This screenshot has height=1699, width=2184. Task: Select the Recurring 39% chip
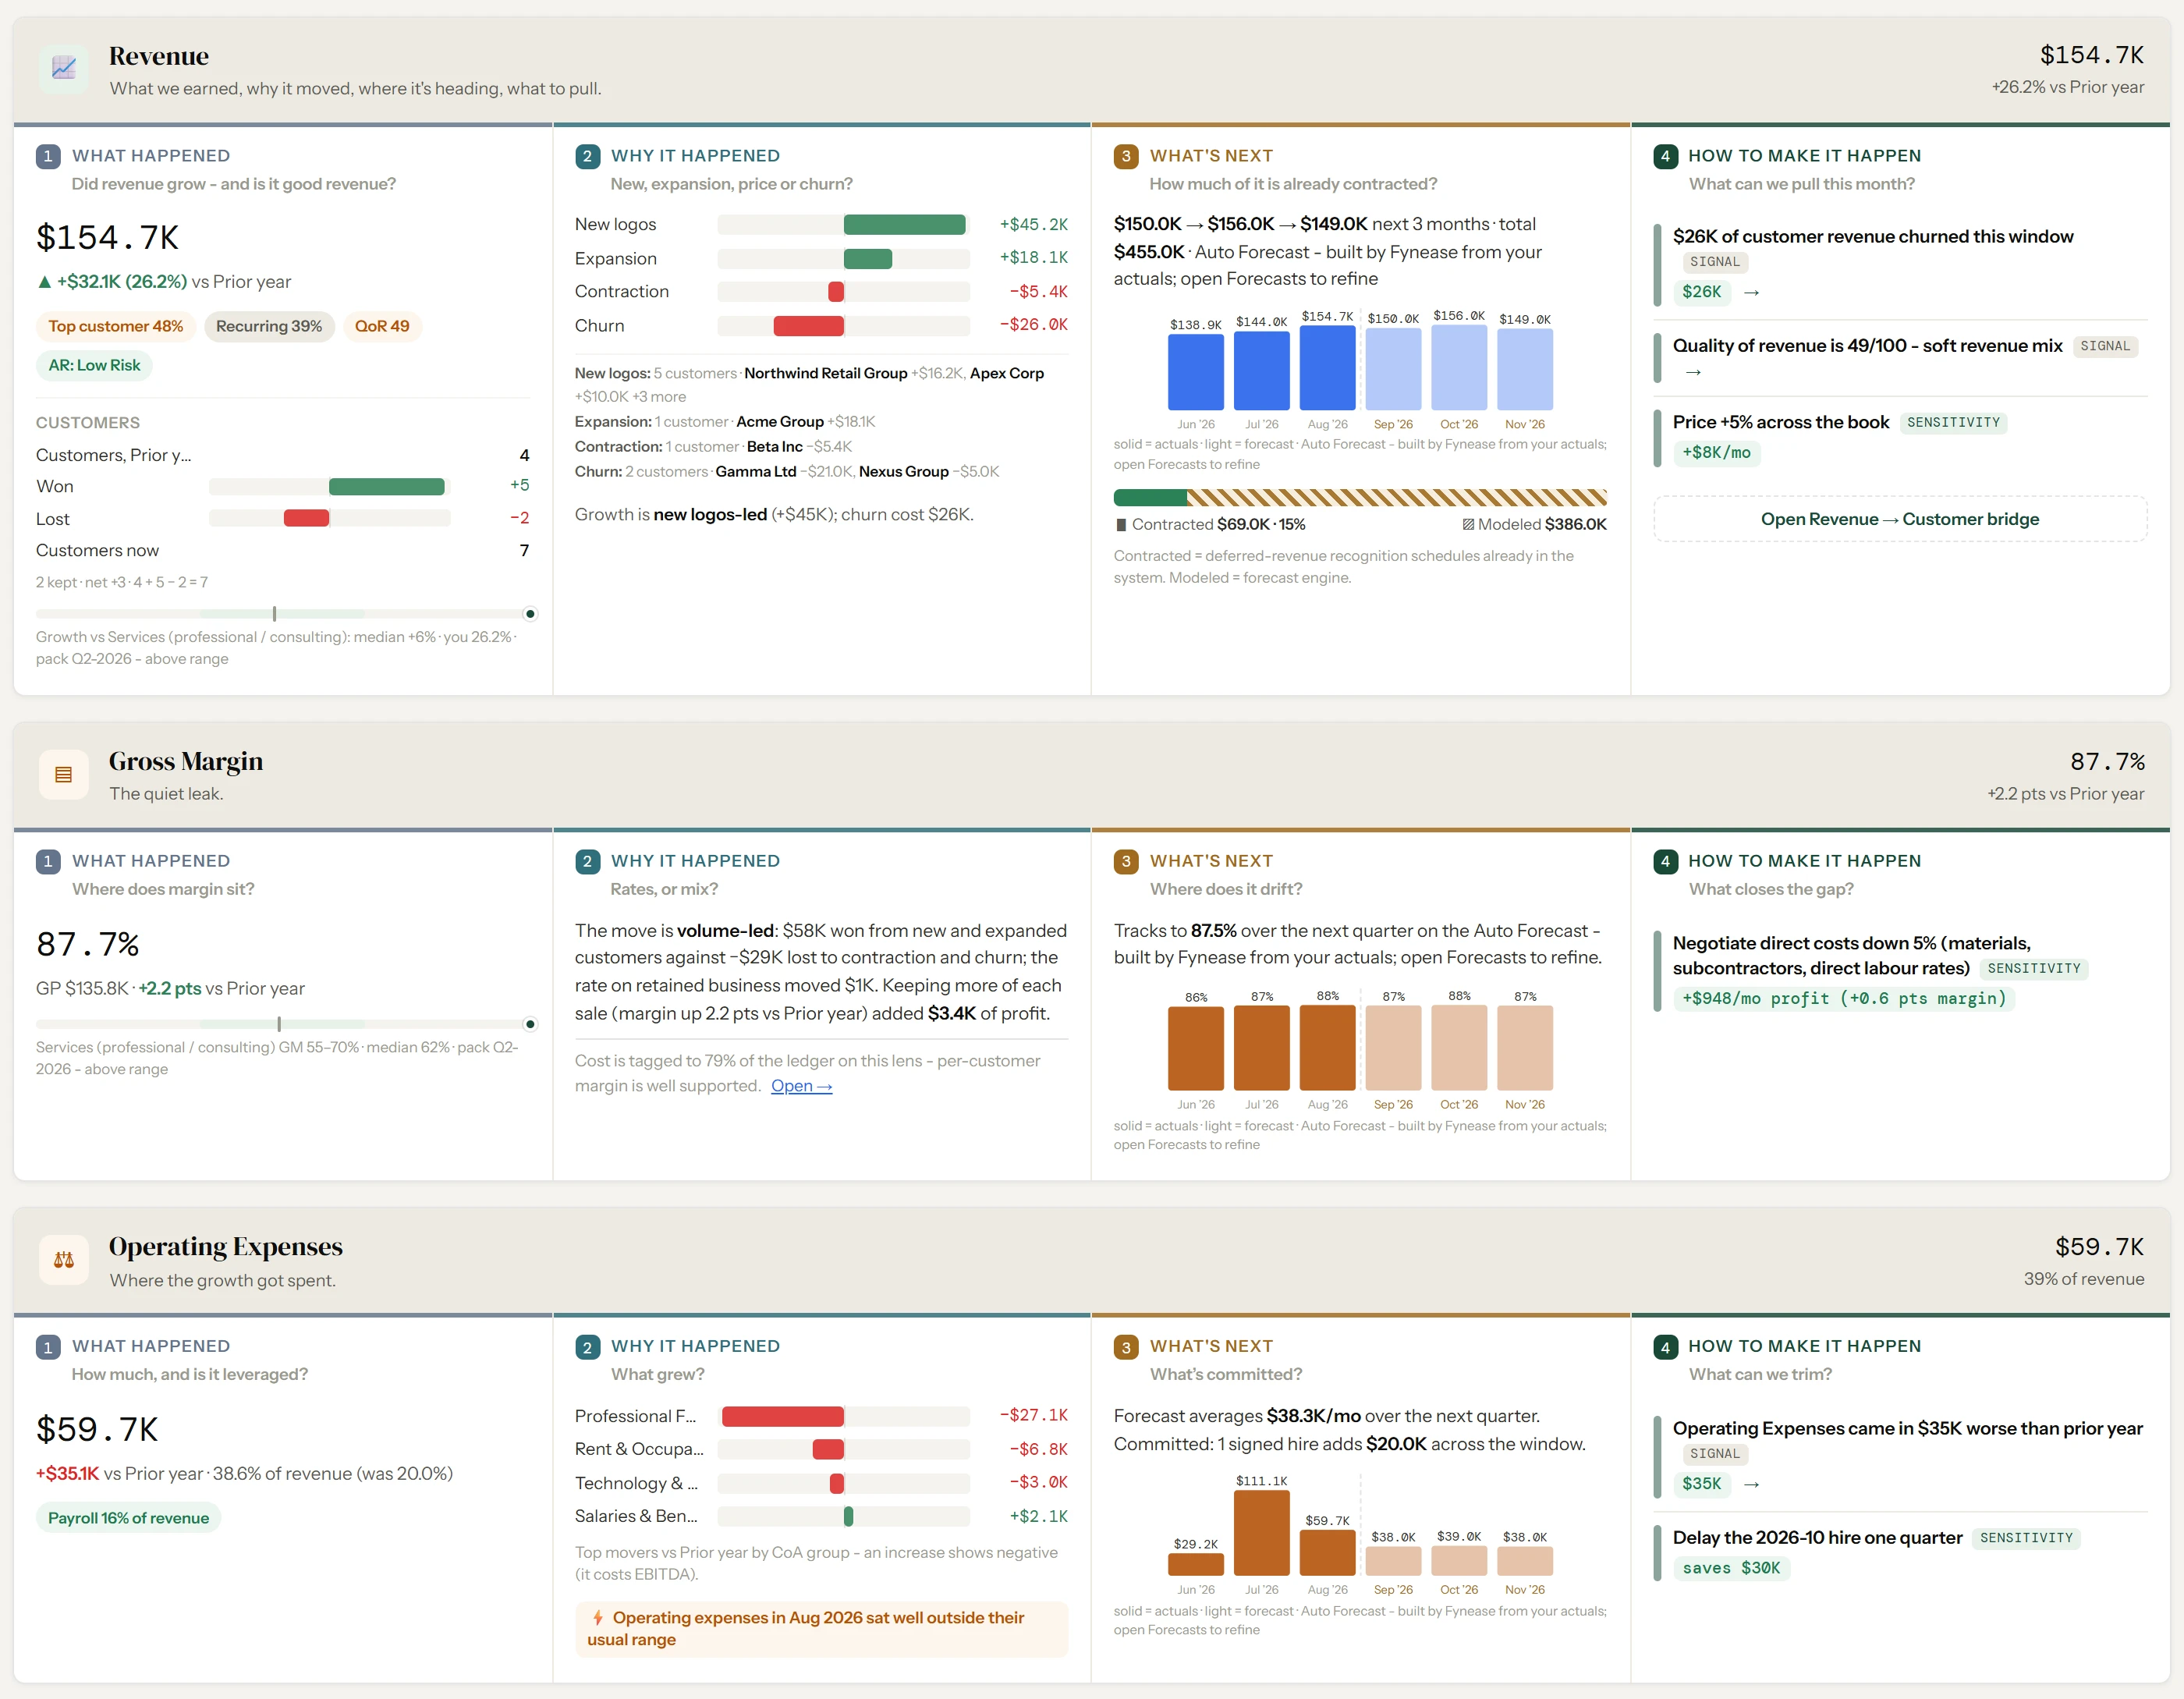point(269,326)
